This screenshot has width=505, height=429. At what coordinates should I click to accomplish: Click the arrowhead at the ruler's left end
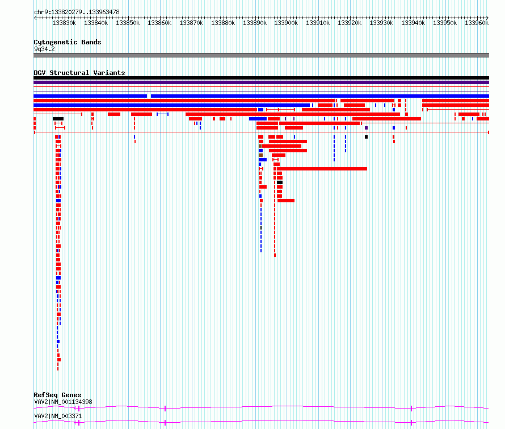pos(35,18)
